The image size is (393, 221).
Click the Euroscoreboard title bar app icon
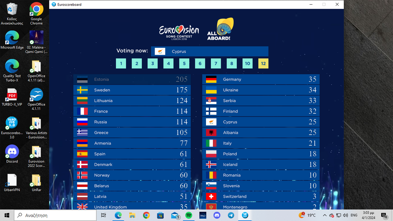coord(54,5)
